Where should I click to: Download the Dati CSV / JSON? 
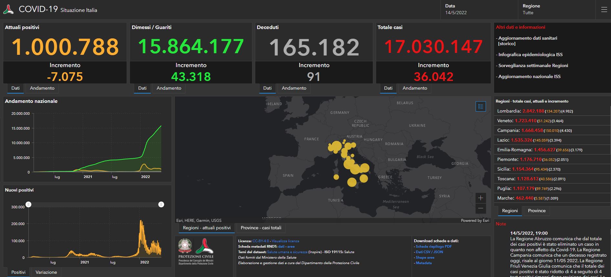429,252
